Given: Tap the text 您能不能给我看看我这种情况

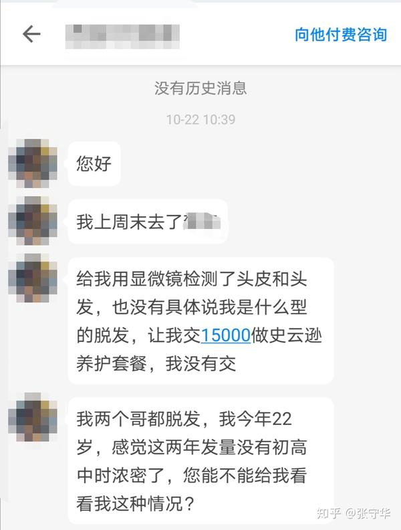Looking at the screenshot, I should point(192,489).
